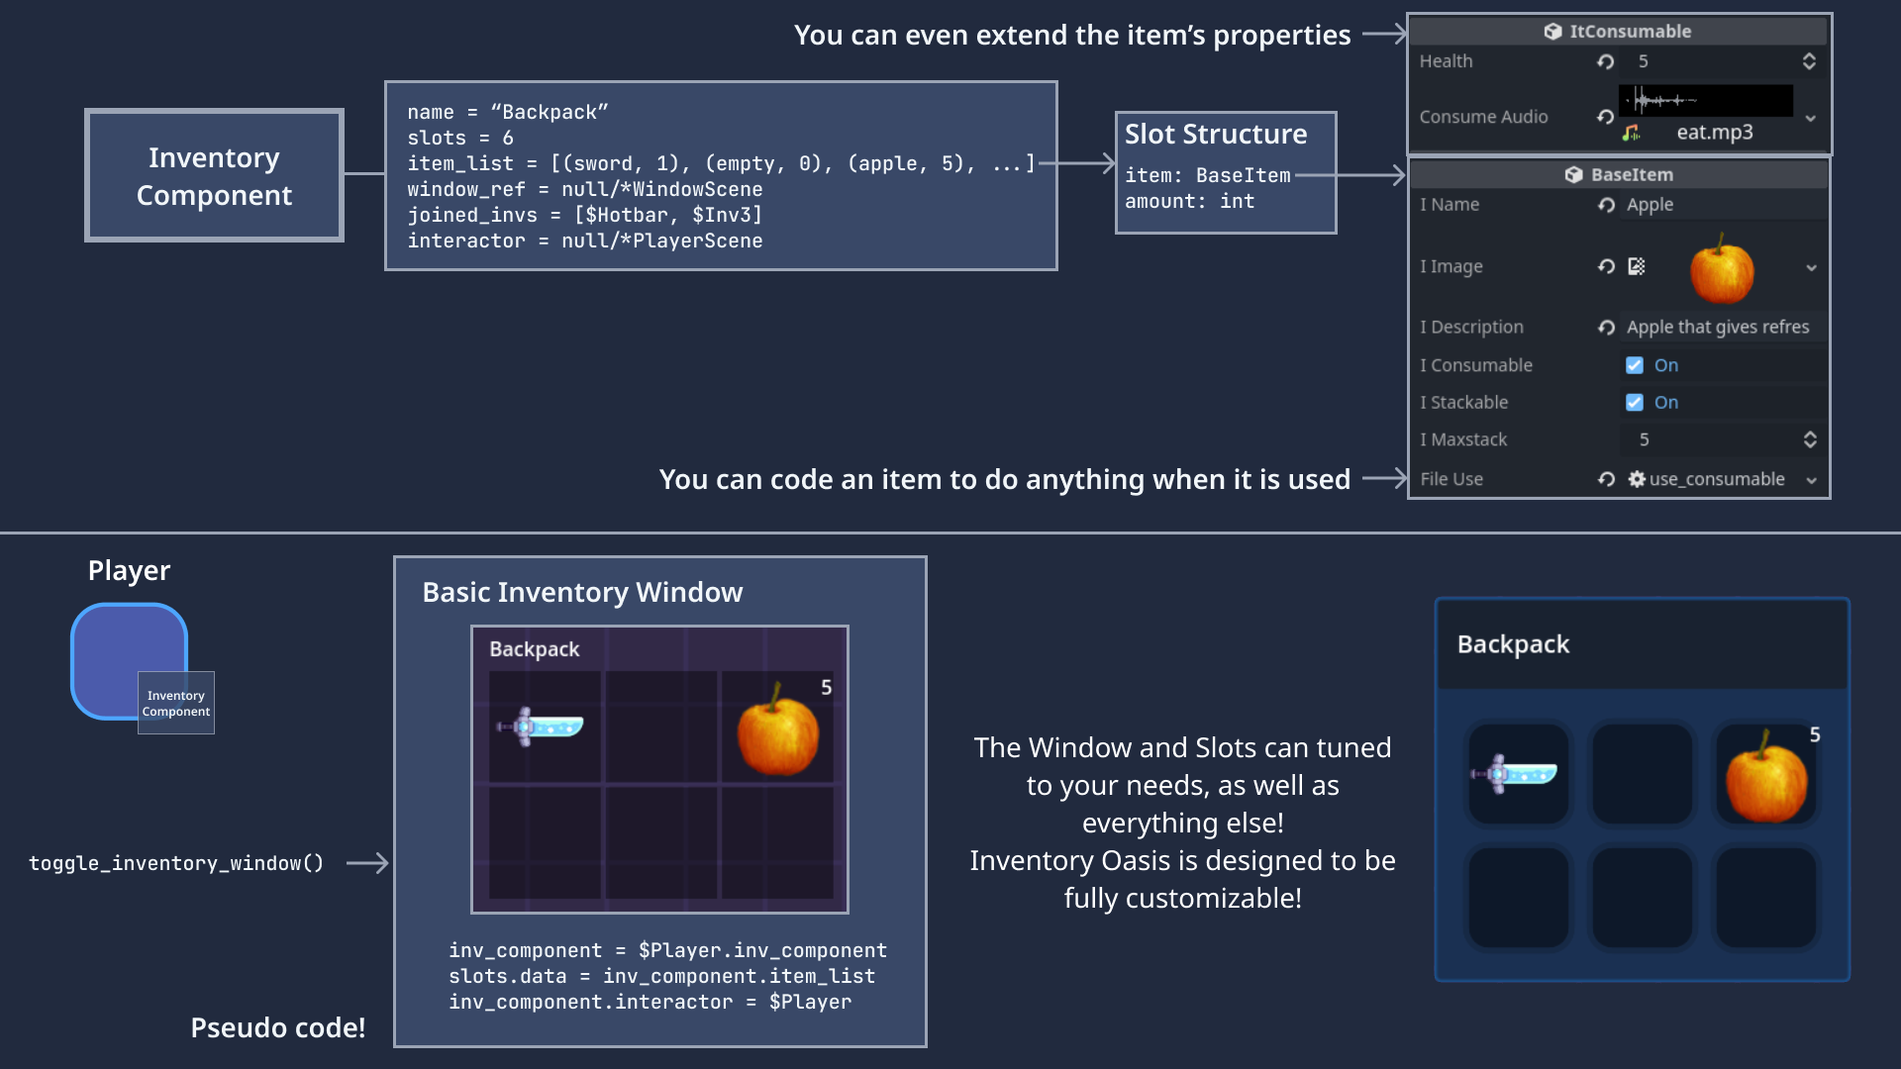Revert the I Description property
The image size is (1901, 1069).
tap(1606, 328)
